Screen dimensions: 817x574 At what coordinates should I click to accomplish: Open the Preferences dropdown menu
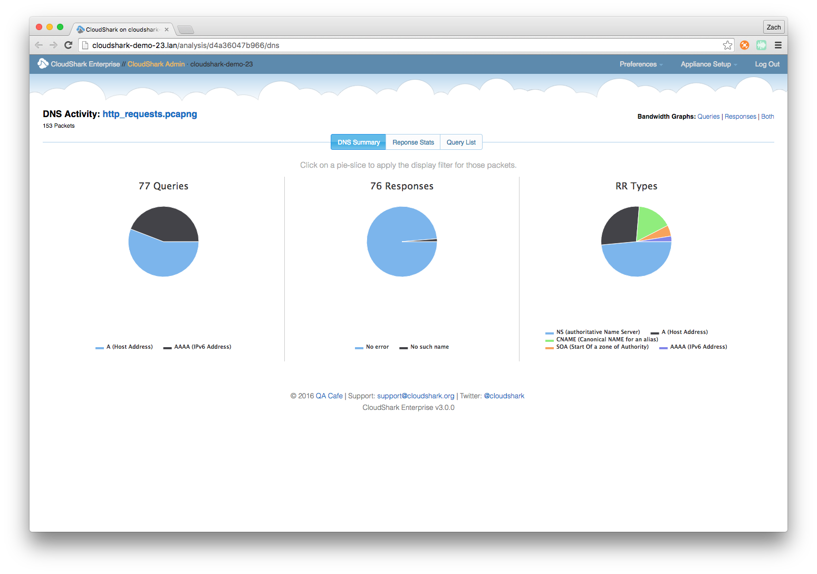(641, 64)
